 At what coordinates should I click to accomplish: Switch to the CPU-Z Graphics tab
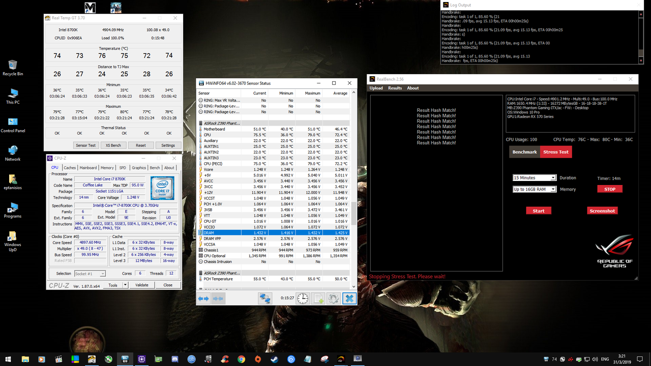point(139,167)
